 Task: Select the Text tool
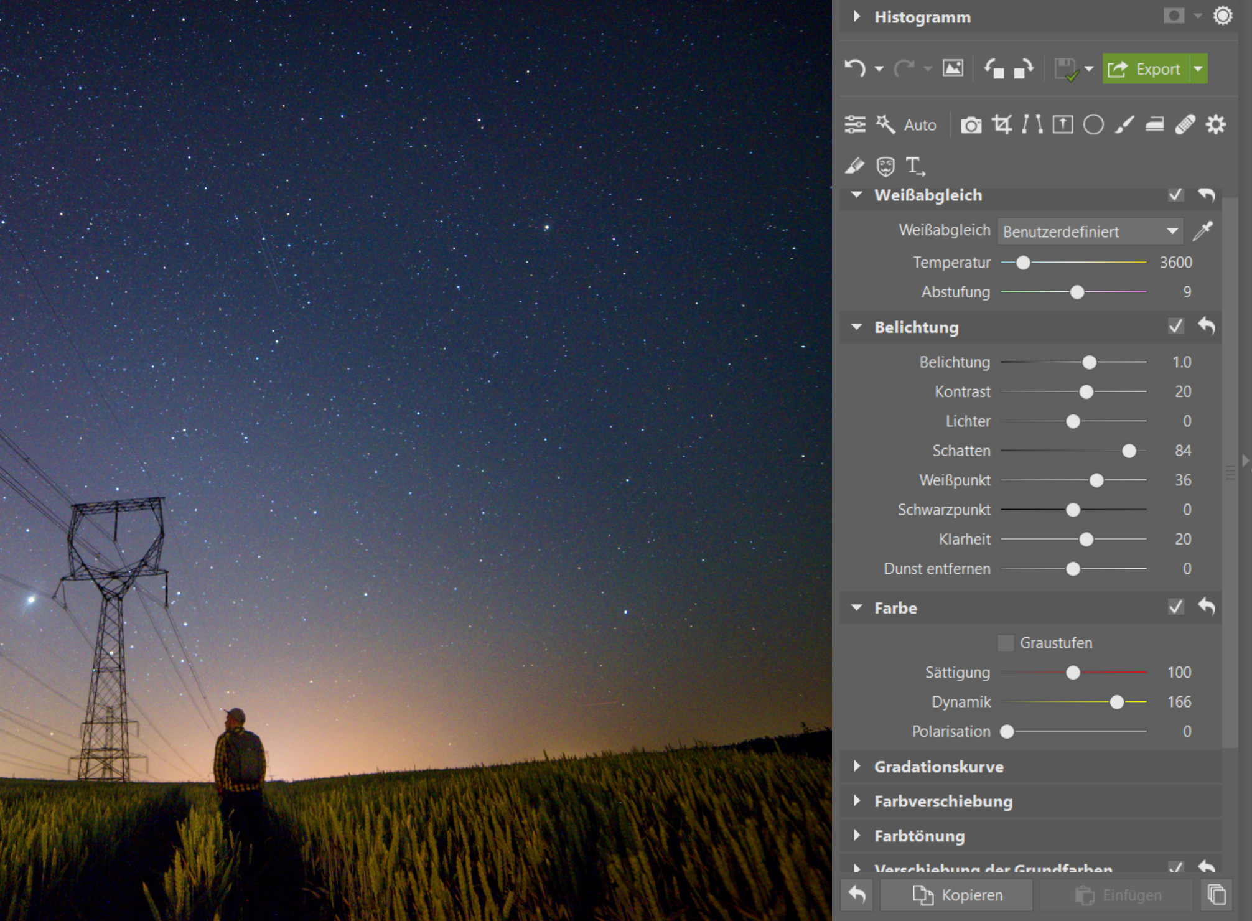point(915,166)
